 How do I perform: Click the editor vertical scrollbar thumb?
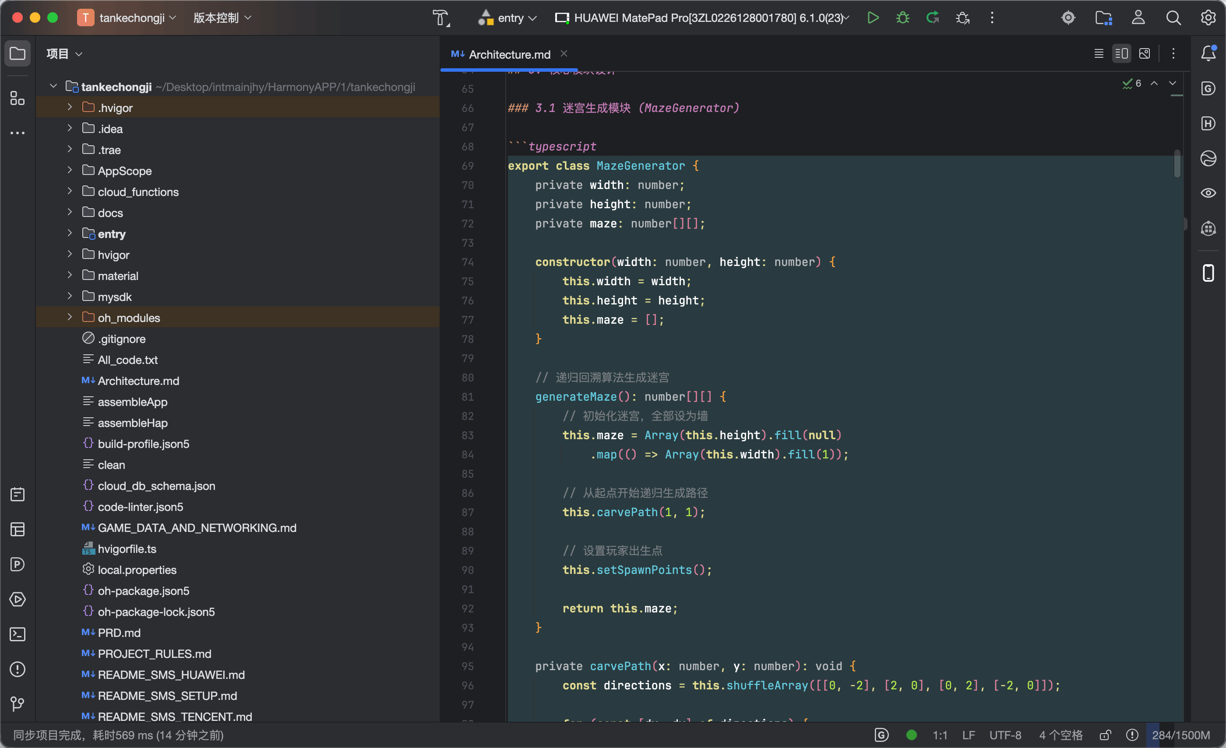pyautogui.click(x=1177, y=163)
